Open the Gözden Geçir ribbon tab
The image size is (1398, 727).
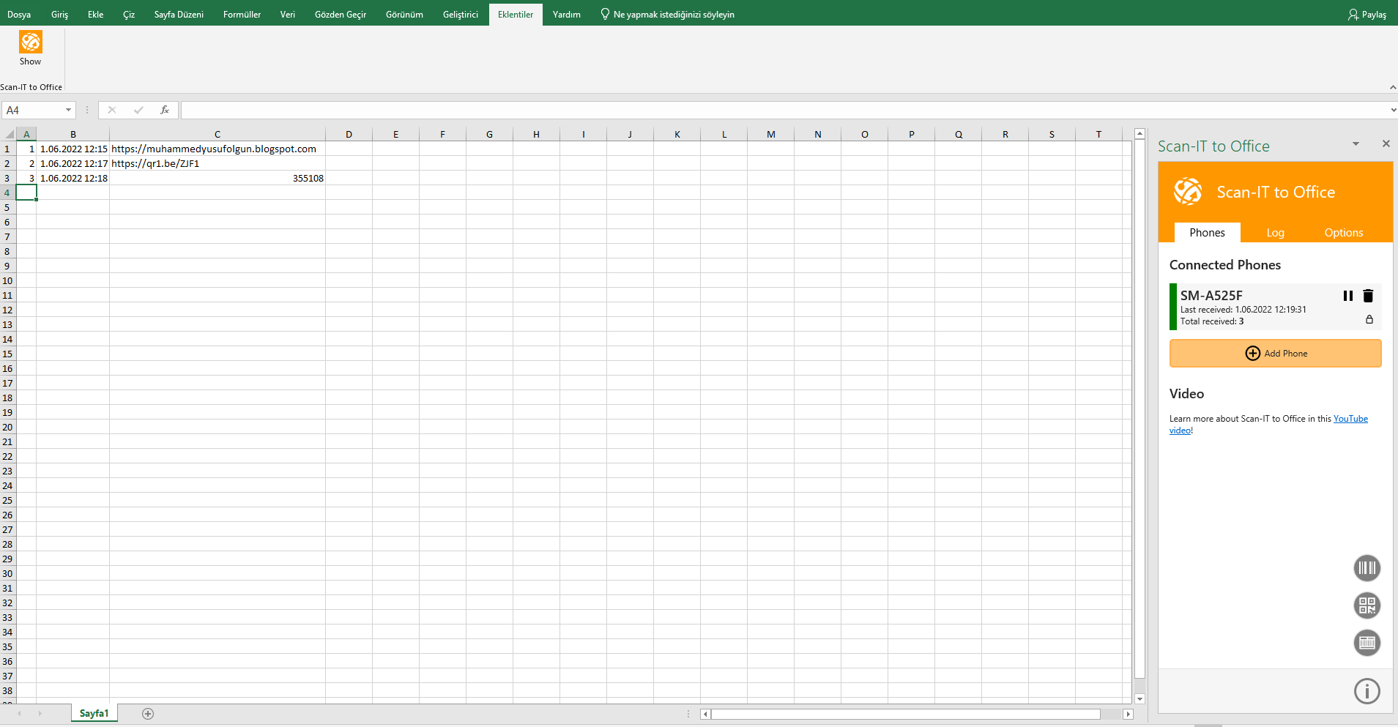(x=341, y=15)
